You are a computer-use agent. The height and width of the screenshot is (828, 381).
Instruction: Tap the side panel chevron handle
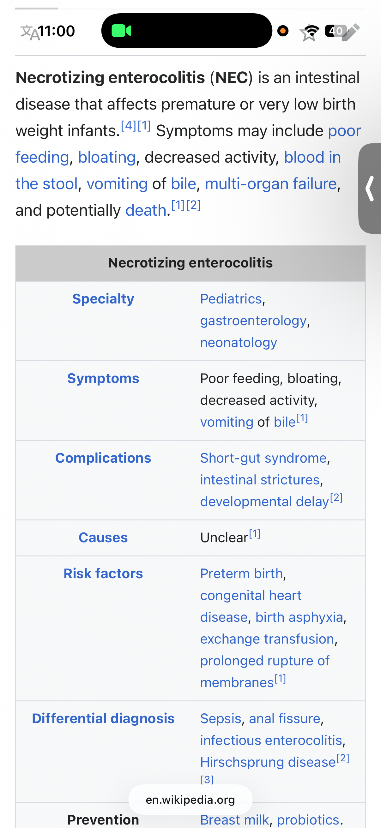point(370,188)
